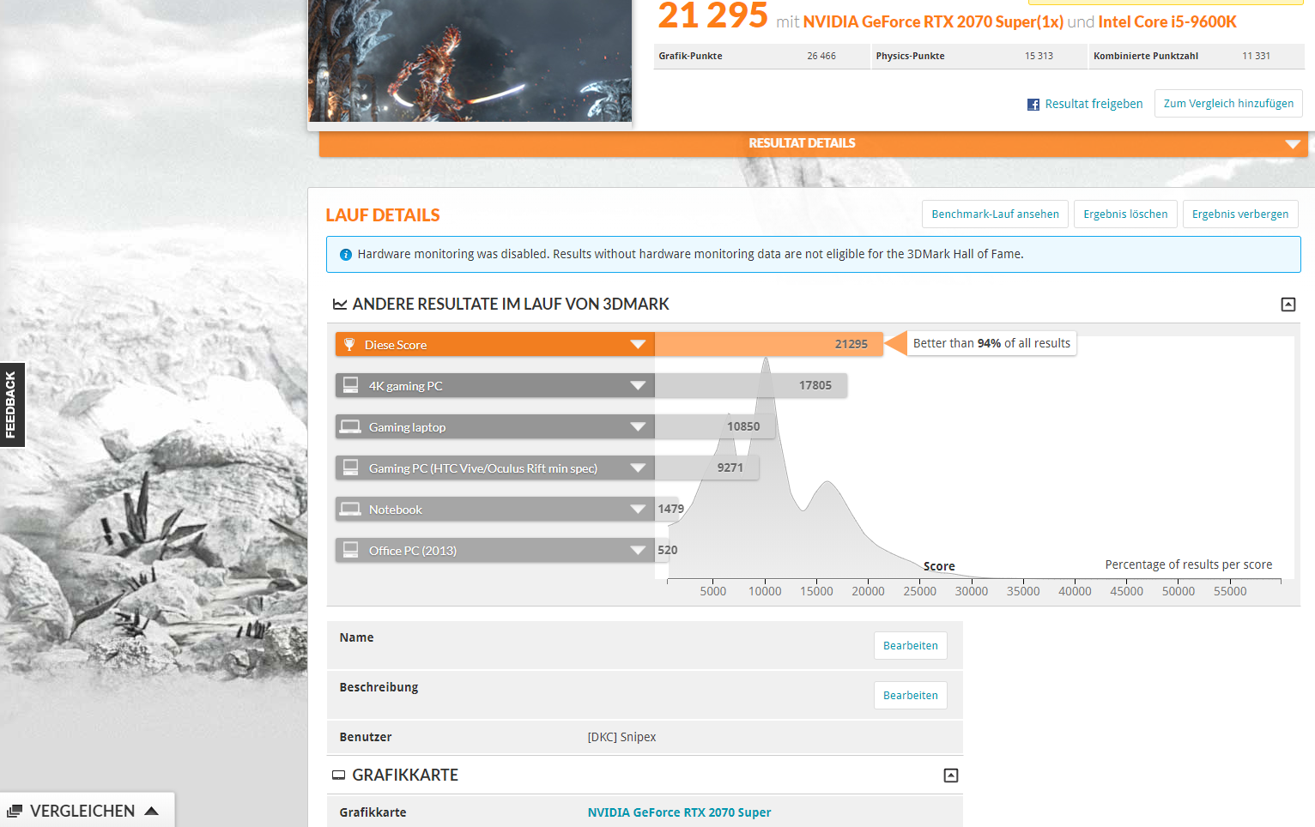Expand the Gaming laptop dropdown arrow
The image size is (1315, 827).
pyautogui.click(x=638, y=427)
